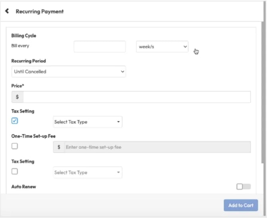Focus the Price input field
This screenshot has width=267, height=218.
click(137, 97)
